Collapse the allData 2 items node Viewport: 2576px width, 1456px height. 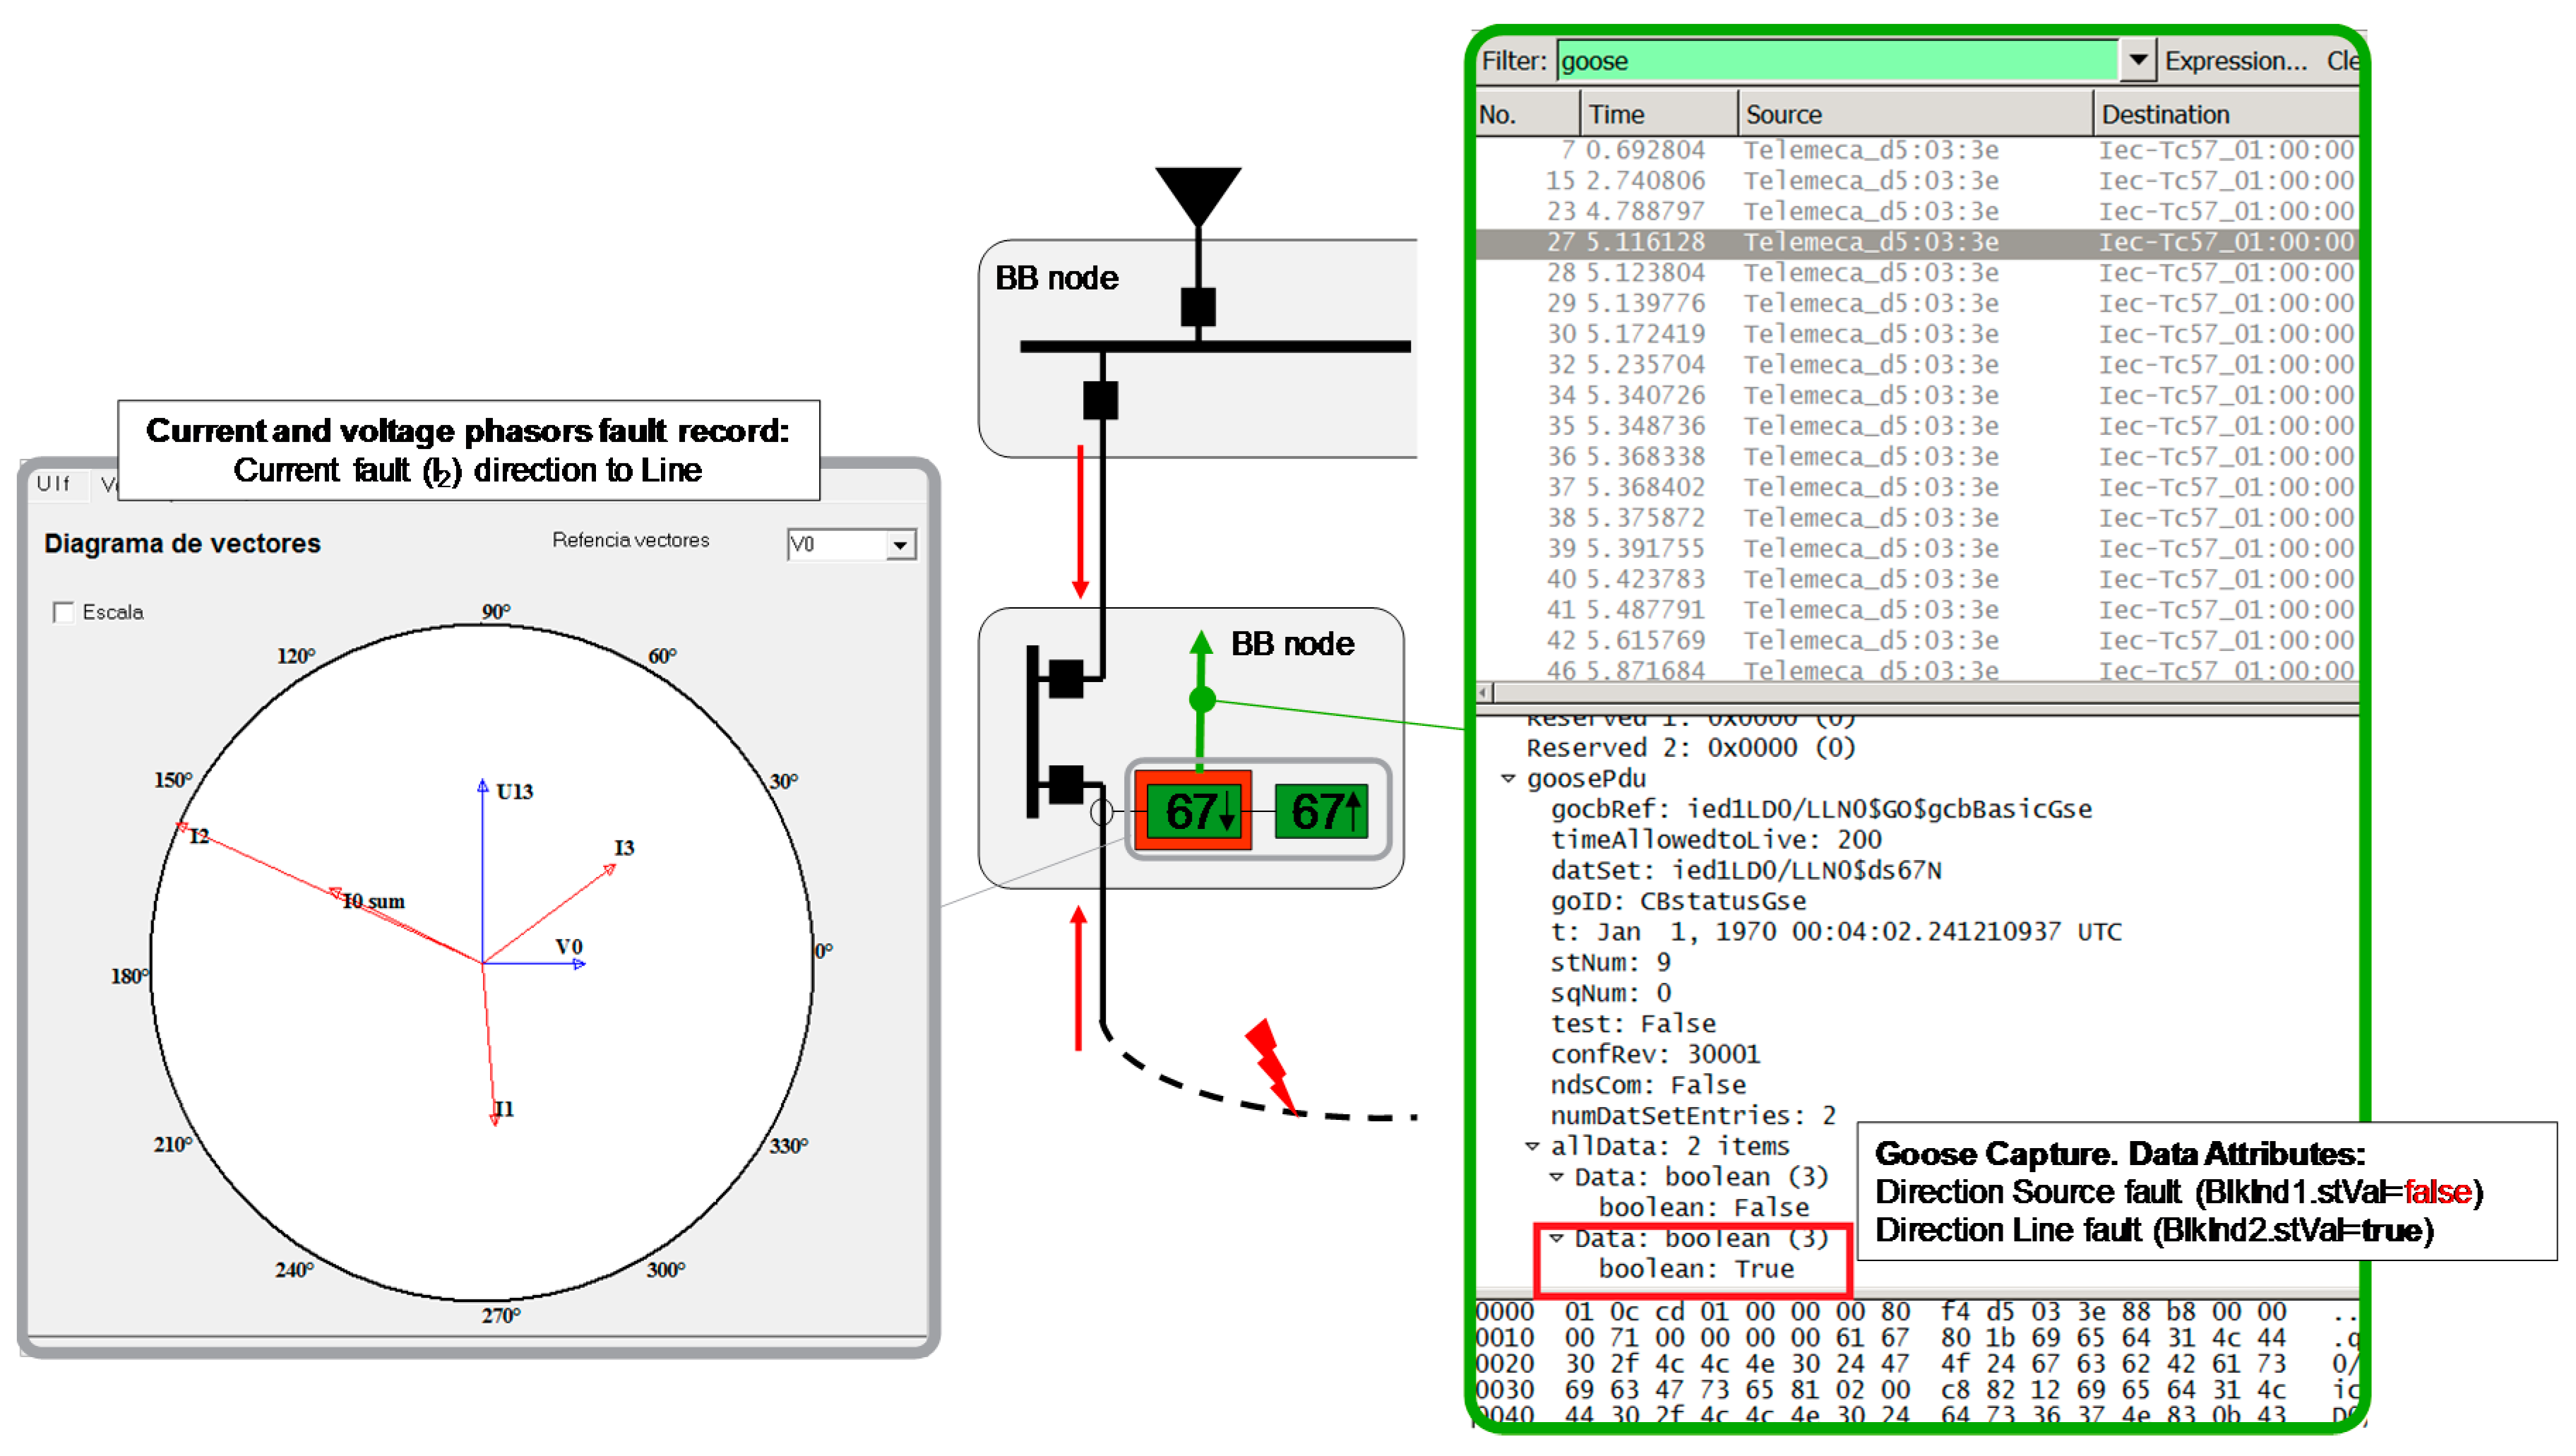[1532, 1146]
